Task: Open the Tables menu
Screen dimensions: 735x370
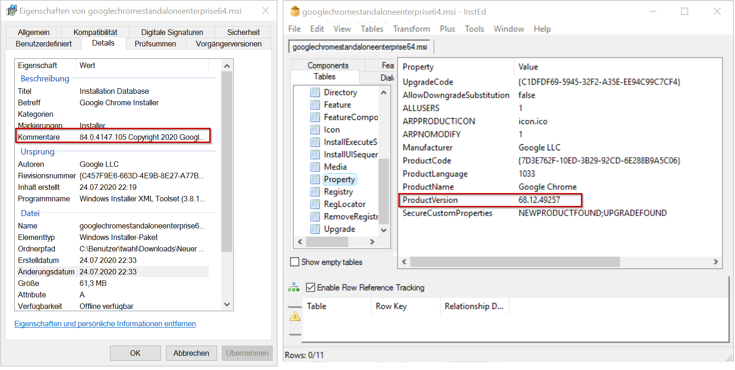Action: 372,29
